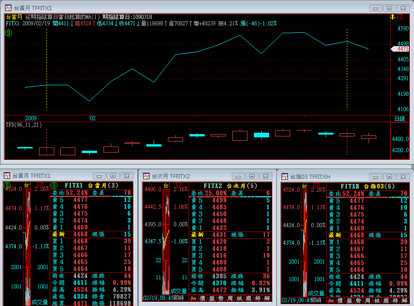The image size is (414, 306).
Task: Select 買1 row priced 4468 in FITX1 window
Action: click(x=92, y=241)
